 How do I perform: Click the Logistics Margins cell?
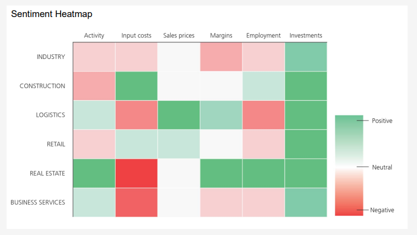(221, 115)
